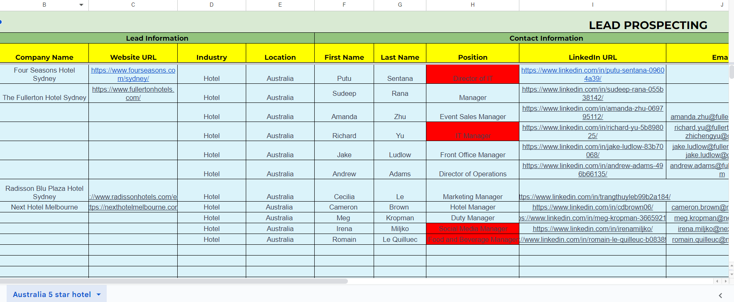This screenshot has height=302, width=734.
Task: Open Amanda Zhu's LinkedIn URL
Action: pyautogui.click(x=593, y=112)
